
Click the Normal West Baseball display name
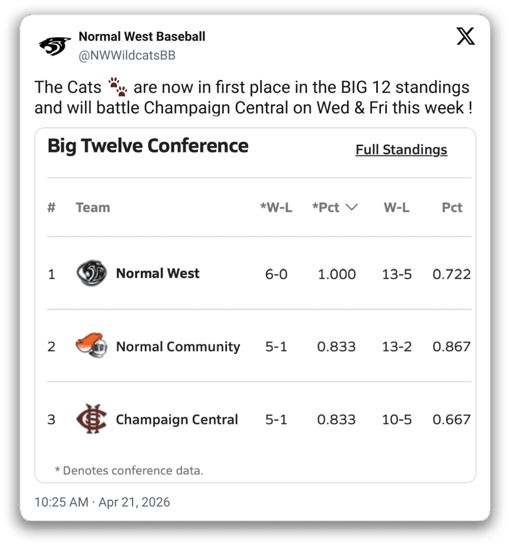click(142, 36)
